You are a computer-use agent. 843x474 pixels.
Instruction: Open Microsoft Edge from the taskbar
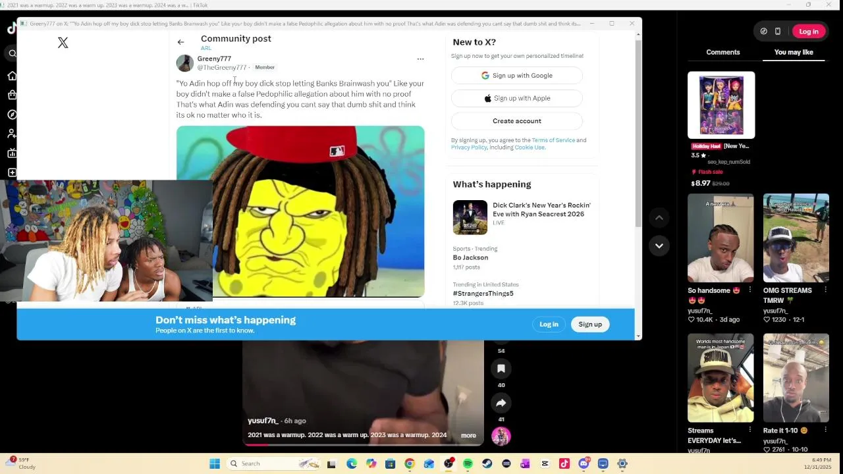pyautogui.click(x=352, y=463)
